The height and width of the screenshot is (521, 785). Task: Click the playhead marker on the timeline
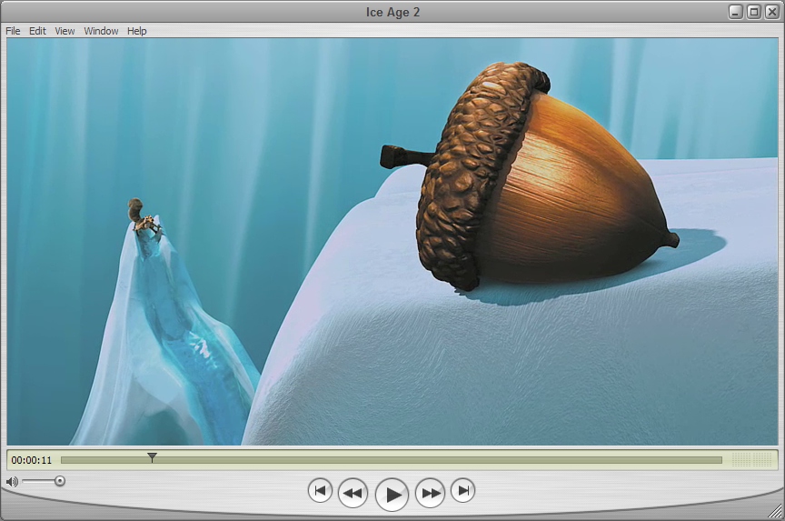click(152, 457)
